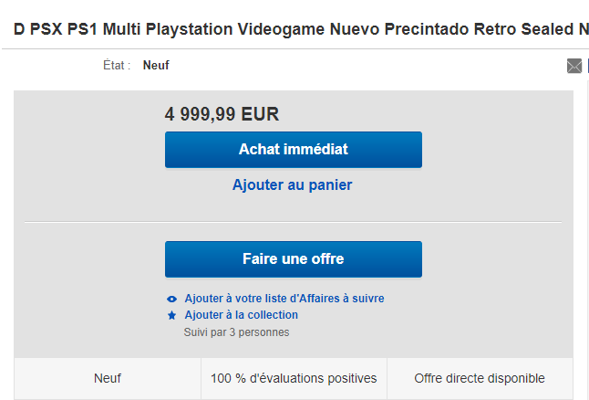The image size is (589, 400).
Task: Click the 4 999,99 EUR price
Action: click(x=222, y=114)
